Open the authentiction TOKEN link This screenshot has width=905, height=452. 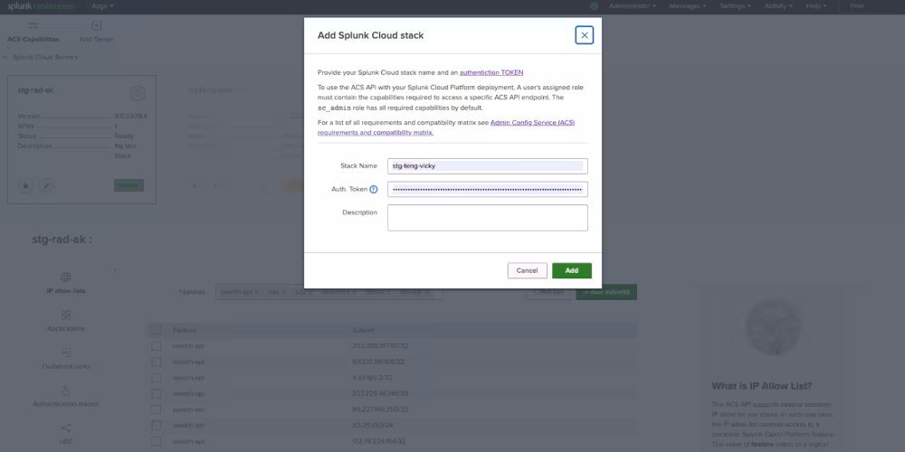coord(491,72)
